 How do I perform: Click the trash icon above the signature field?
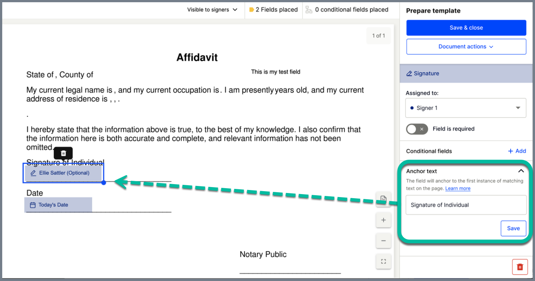point(63,153)
